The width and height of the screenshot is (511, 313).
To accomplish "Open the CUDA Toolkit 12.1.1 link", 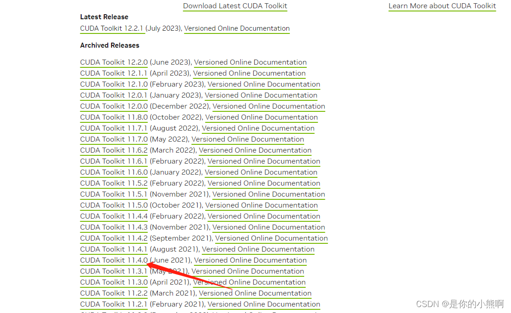I will [114, 73].
